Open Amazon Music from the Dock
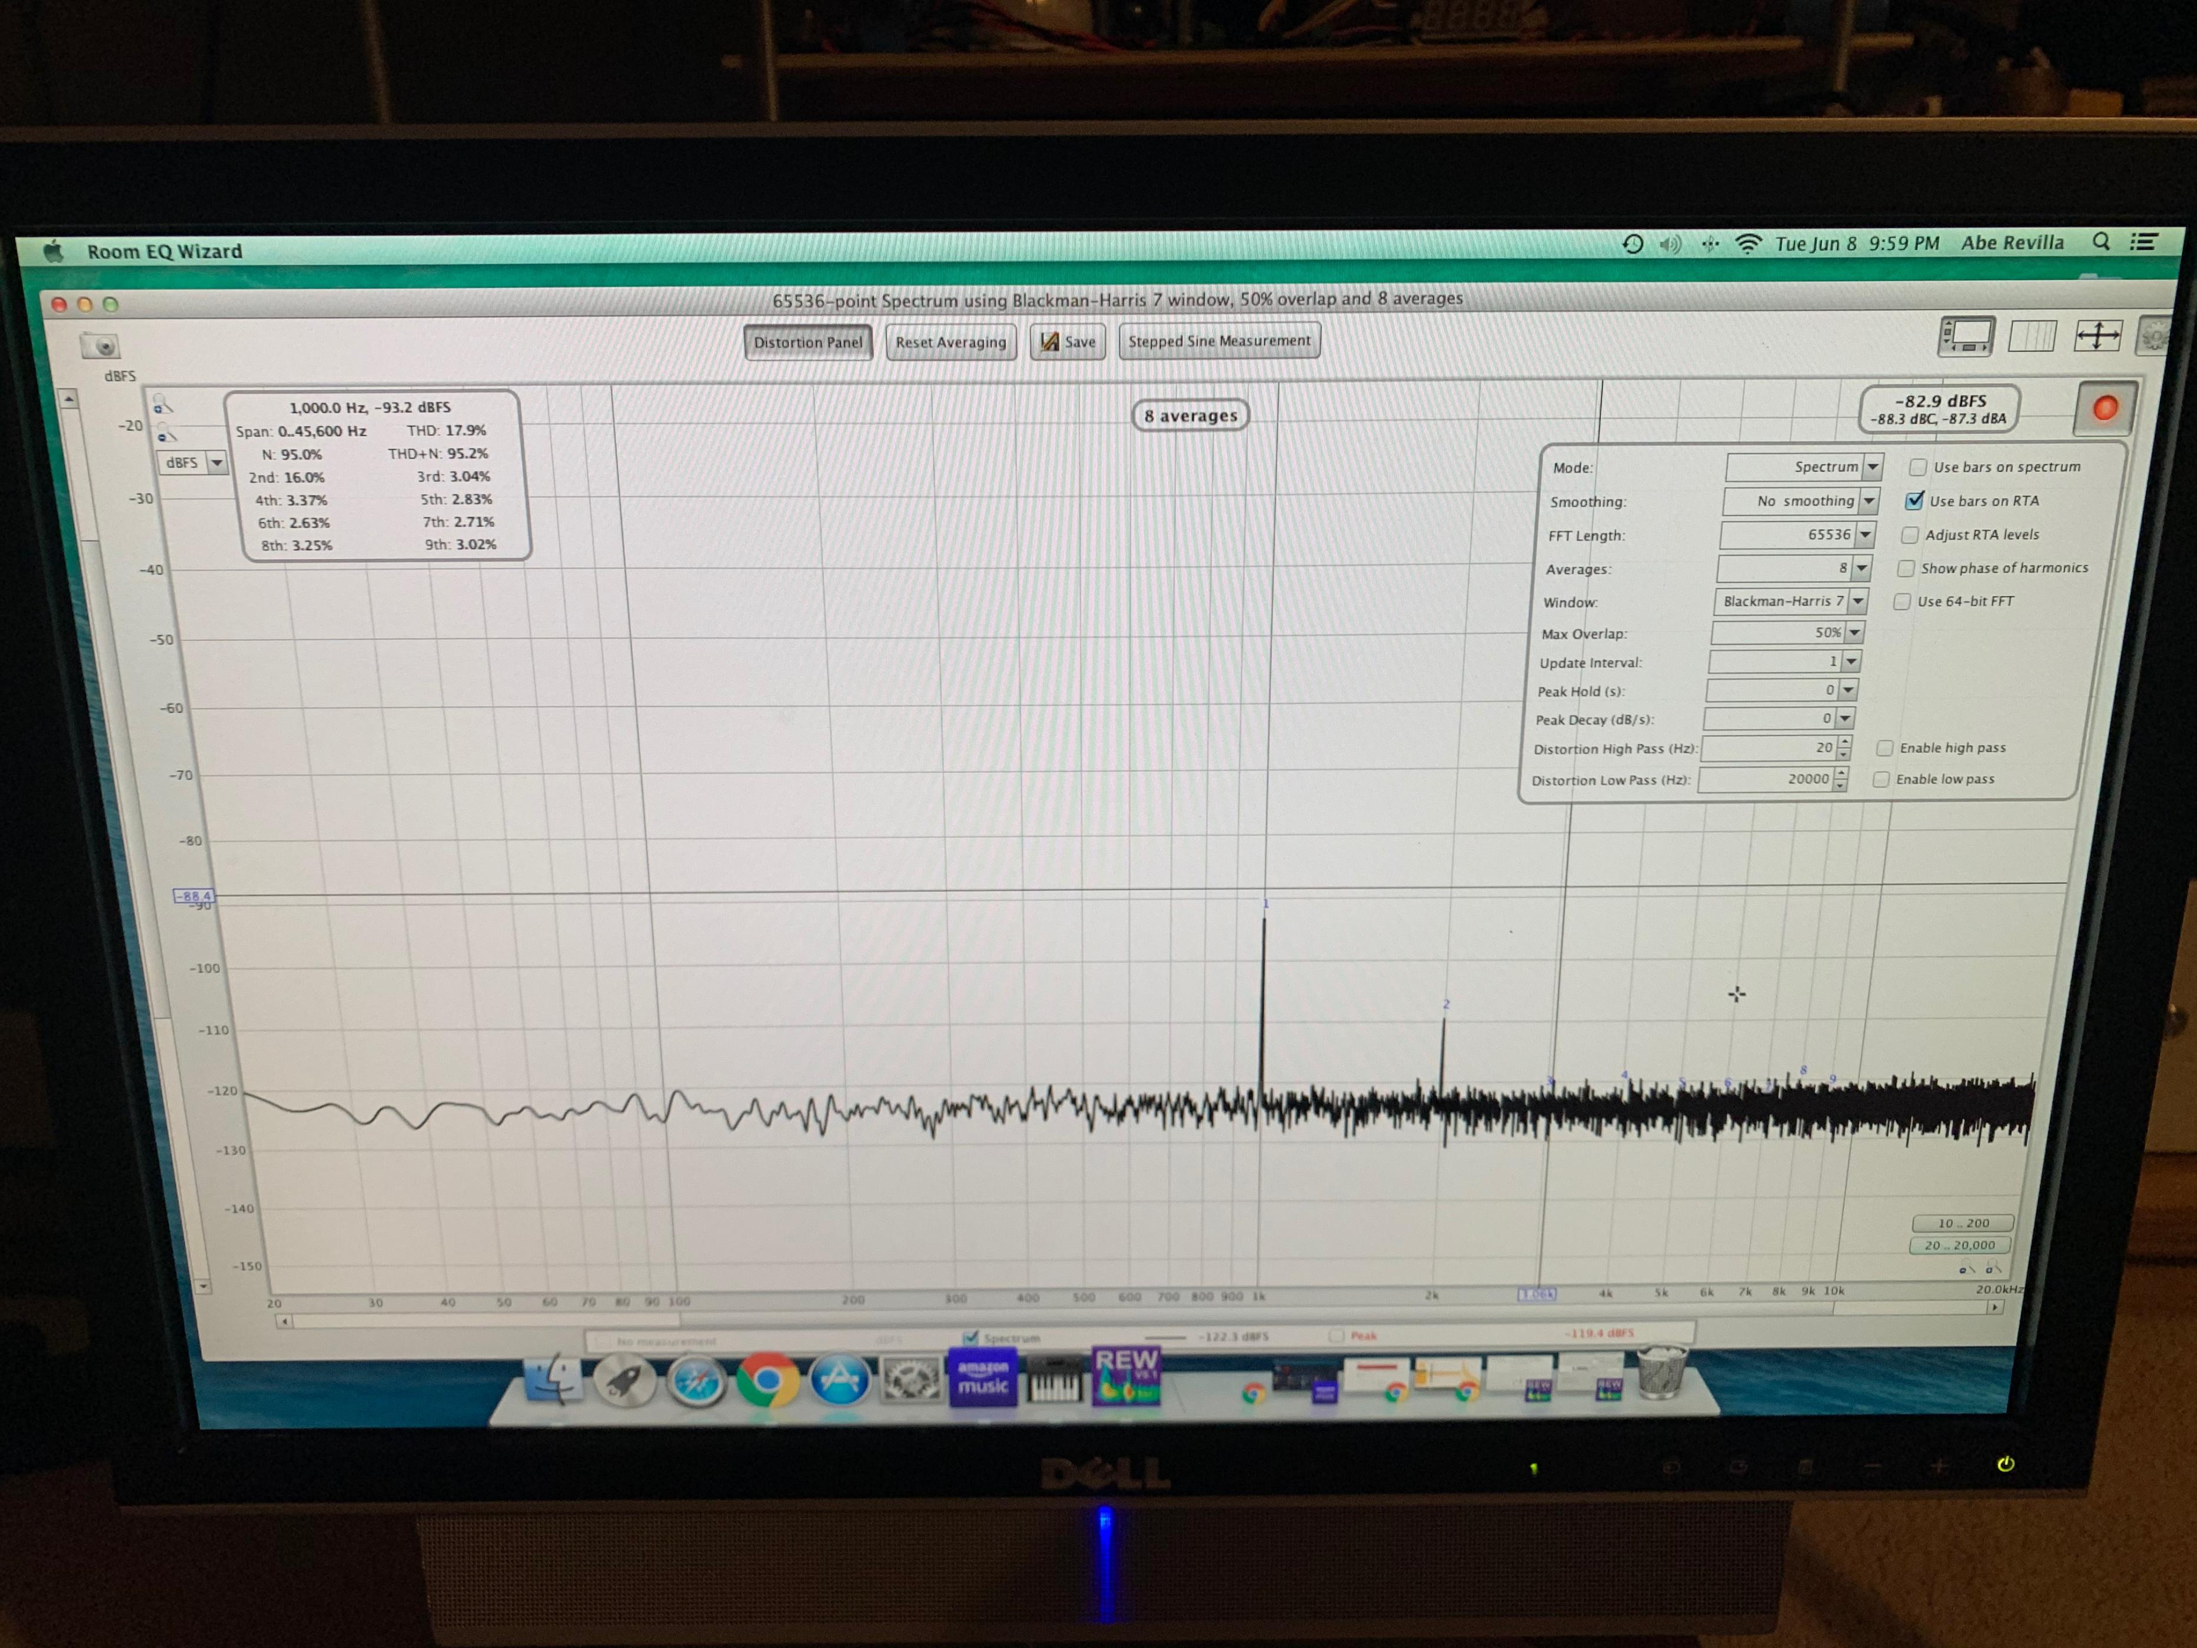 (x=982, y=1378)
